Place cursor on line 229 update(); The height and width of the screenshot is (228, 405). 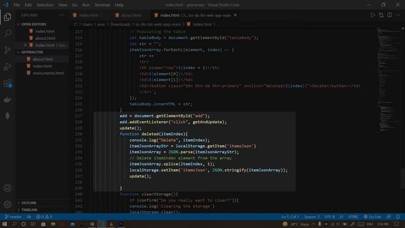pyautogui.click(x=130, y=128)
